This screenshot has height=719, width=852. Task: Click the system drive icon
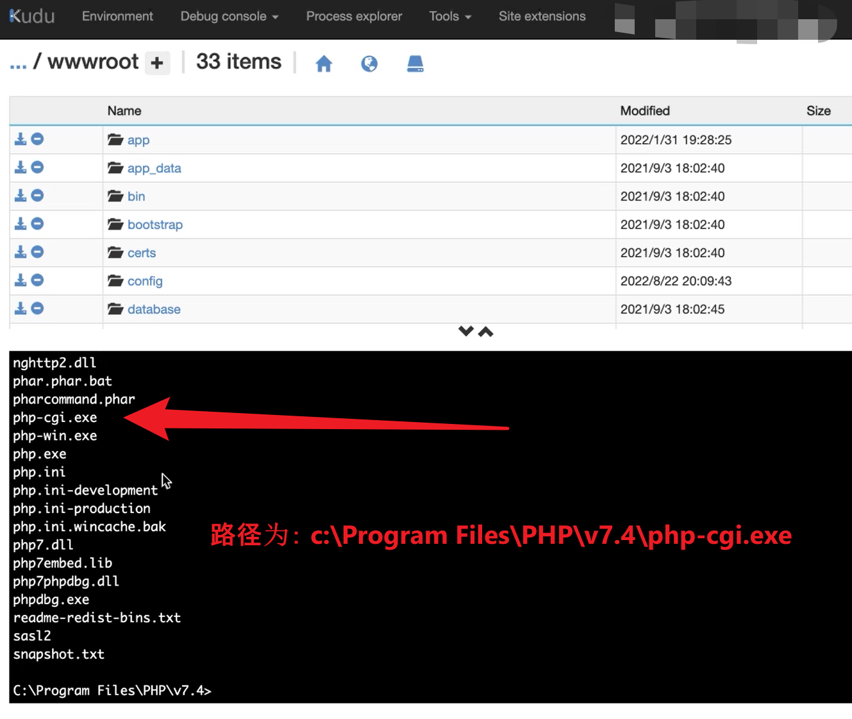tap(415, 63)
